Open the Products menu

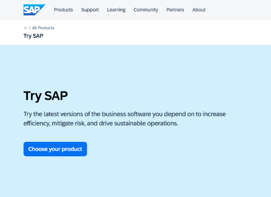point(63,10)
